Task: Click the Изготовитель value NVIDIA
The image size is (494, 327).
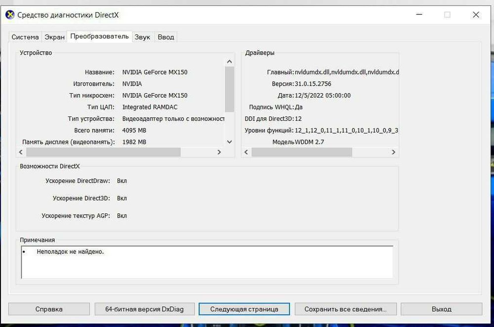Action: (x=132, y=84)
